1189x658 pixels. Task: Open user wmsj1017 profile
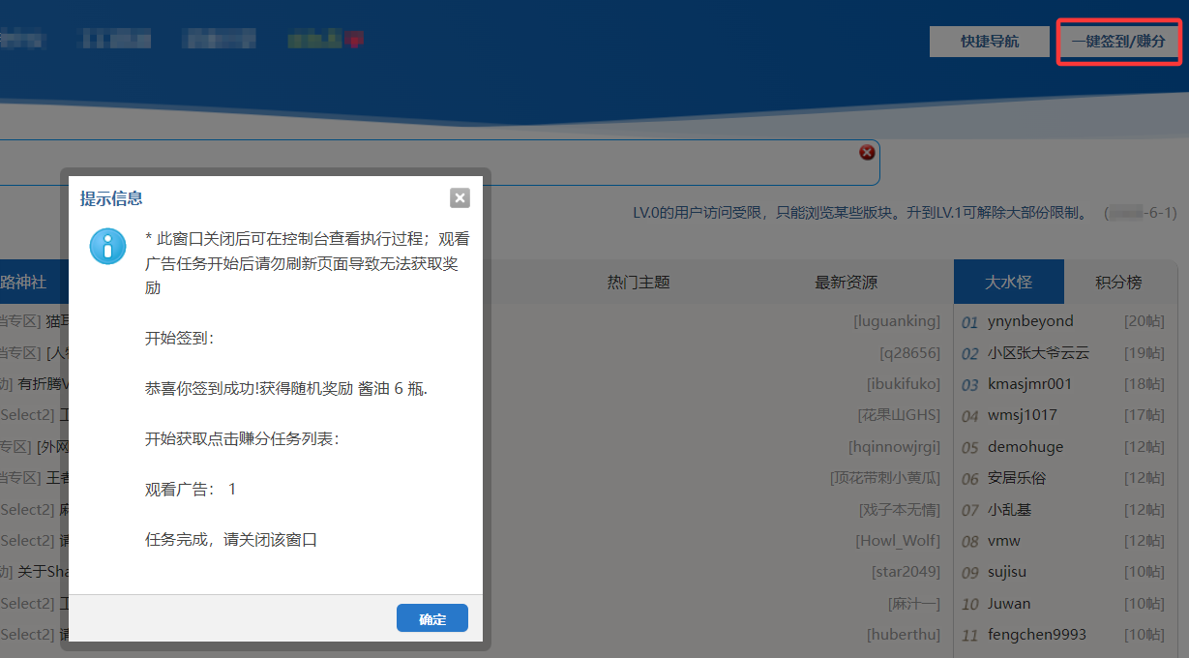(x=1023, y=415)
